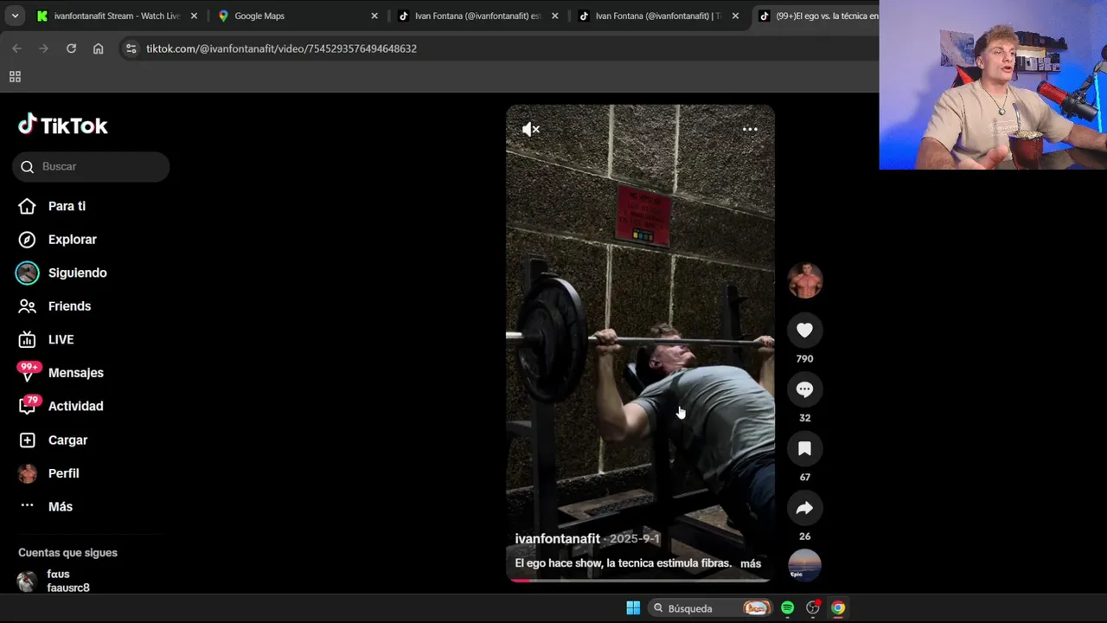
Task: Click the 'Cuentas que sigues' heading
Action: 67,553
